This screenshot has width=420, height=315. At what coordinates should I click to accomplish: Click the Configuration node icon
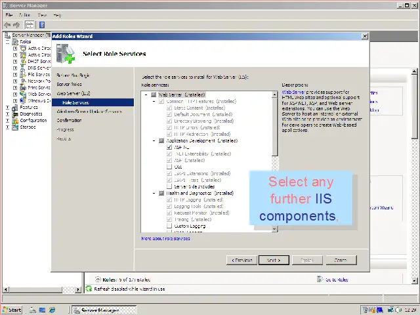point(15,121)
